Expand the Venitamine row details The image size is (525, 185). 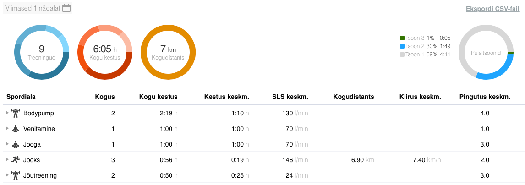(7, 129)
